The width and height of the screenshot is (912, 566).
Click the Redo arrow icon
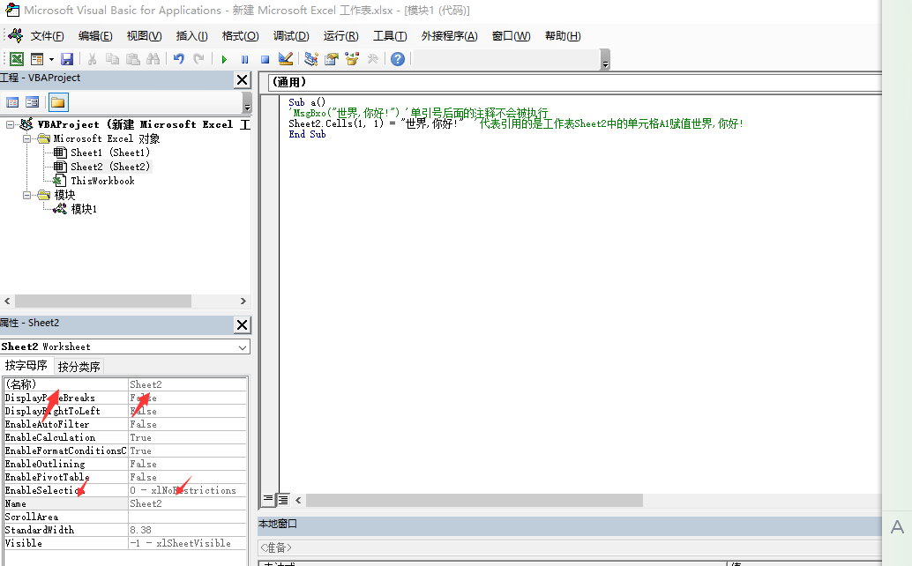[199, 59]
